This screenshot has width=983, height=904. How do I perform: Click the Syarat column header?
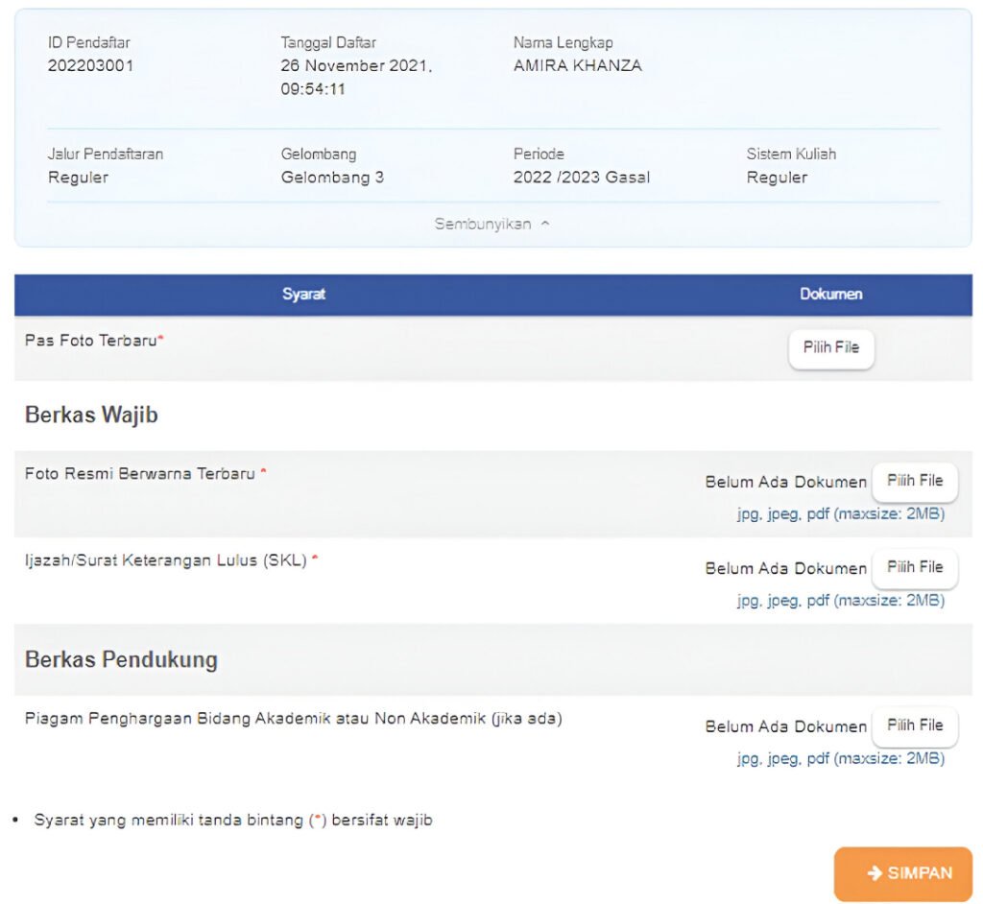pyautogui.click(x=303, y=295)
